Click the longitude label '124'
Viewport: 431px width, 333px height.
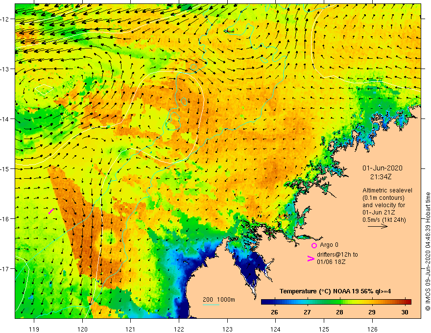click(276, 329)
